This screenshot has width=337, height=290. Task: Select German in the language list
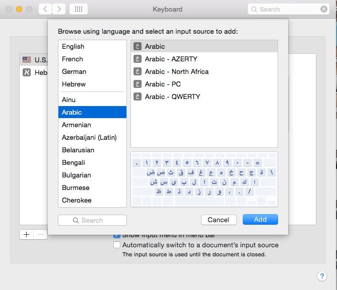click(92, 71)
